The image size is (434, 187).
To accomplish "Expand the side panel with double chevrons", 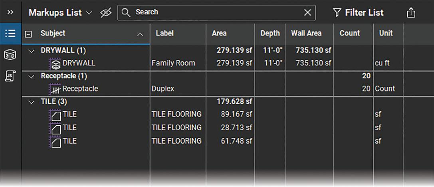I will tap(10, 12).
